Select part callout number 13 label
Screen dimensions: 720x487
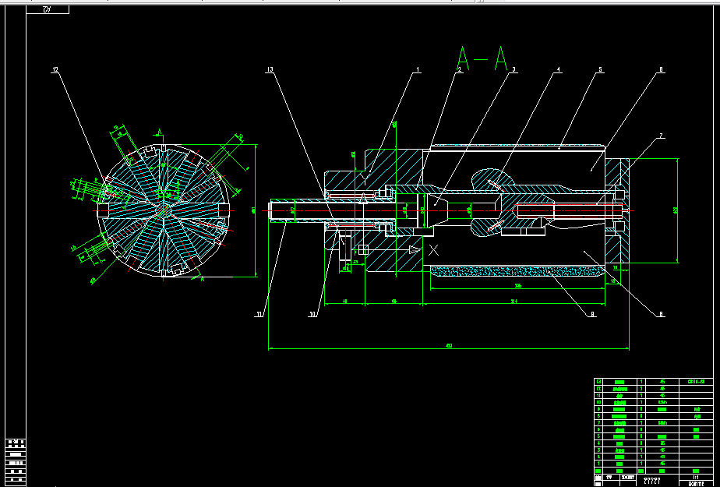270,70
